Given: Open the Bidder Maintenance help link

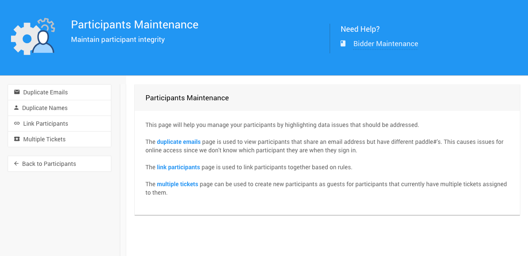Looking at the screenshot, I should pyautogui.click(x=386, y=44).
